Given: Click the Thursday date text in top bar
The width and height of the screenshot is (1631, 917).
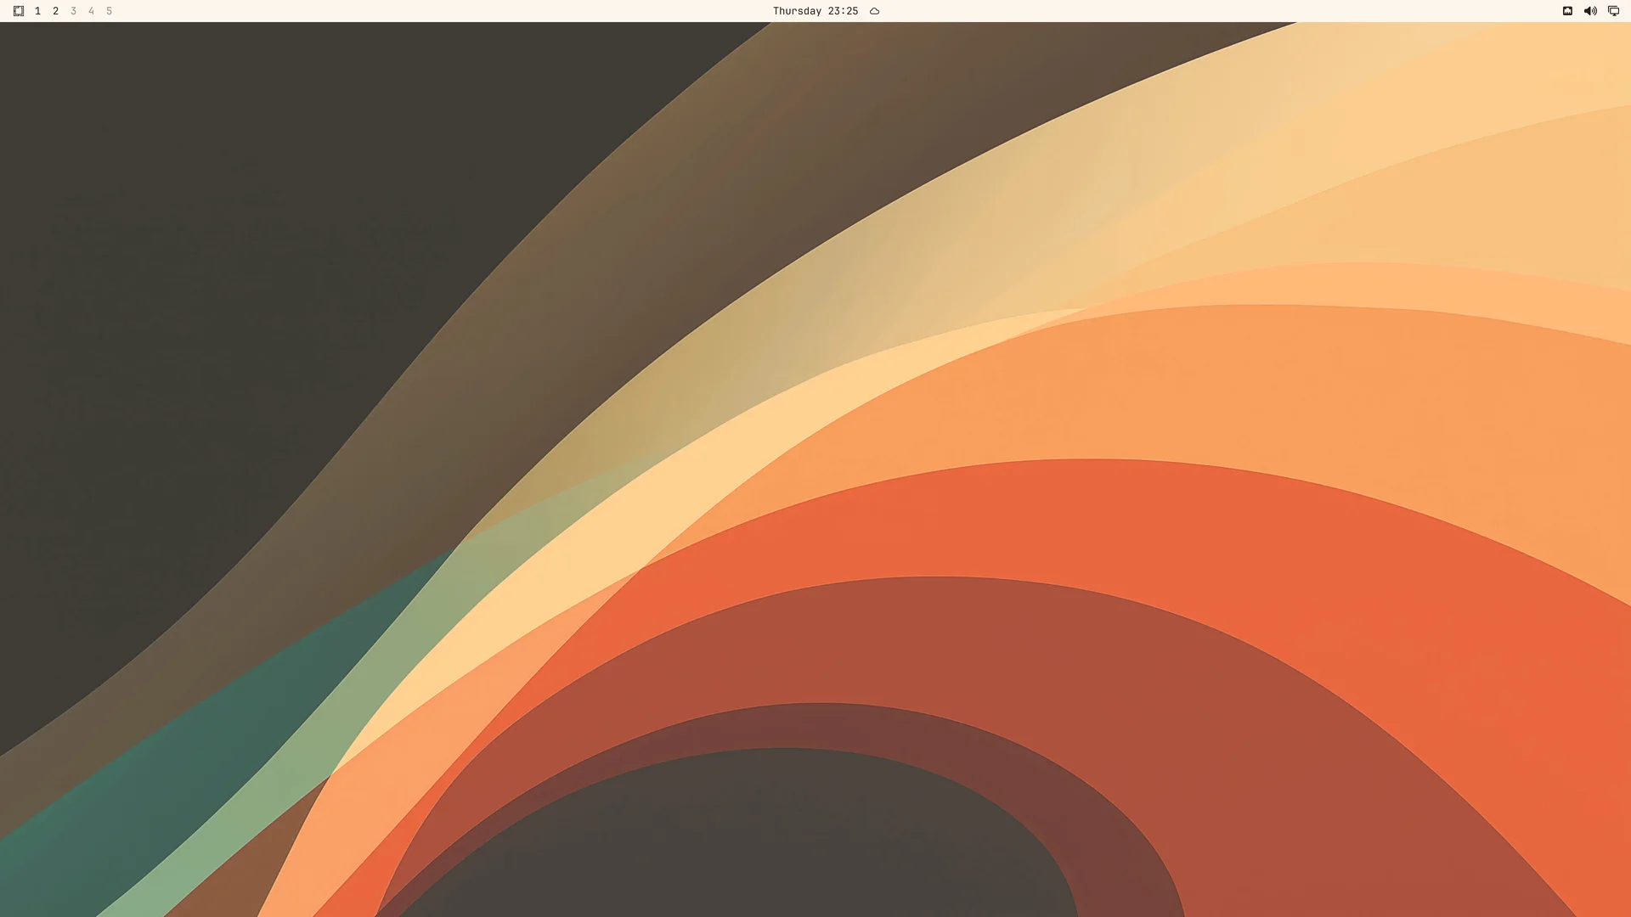Looking at the screenshot, I should click(x=797, y=11).
